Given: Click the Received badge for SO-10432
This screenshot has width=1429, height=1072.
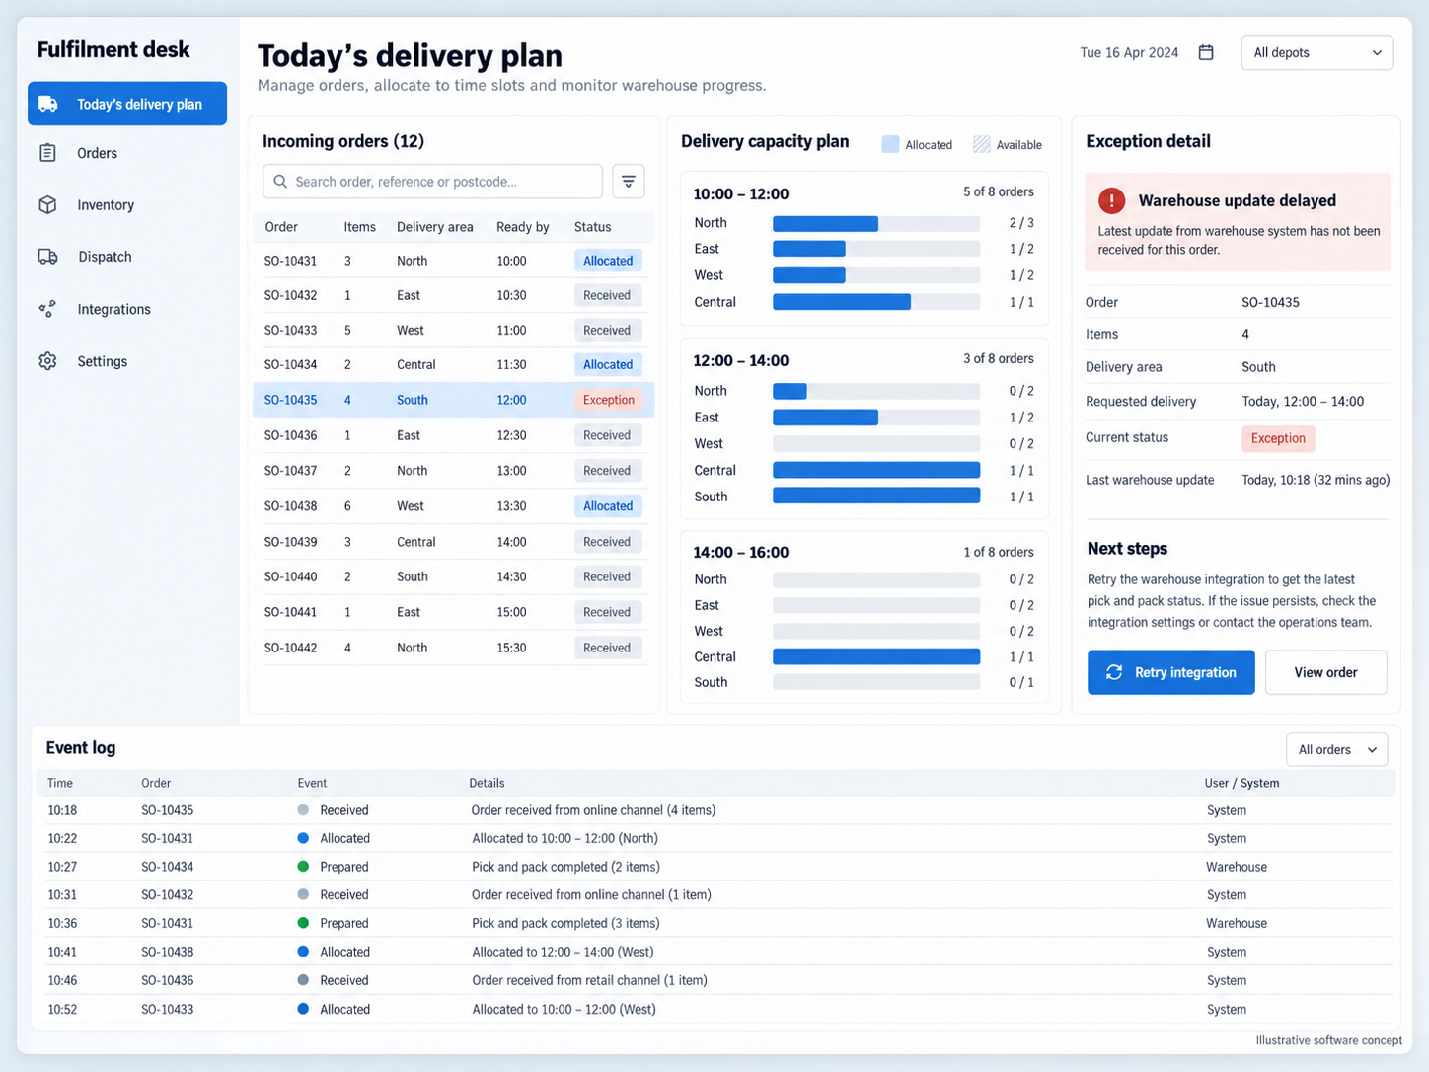Looking at the screenshot, I should [607, 295].
